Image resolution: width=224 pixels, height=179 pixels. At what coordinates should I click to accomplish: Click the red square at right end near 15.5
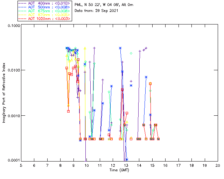(x=158, y=139)
